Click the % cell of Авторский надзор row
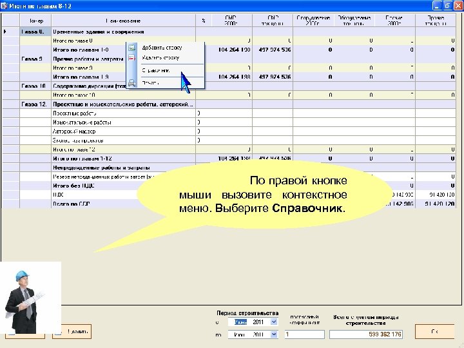 (x=204, y=131)
